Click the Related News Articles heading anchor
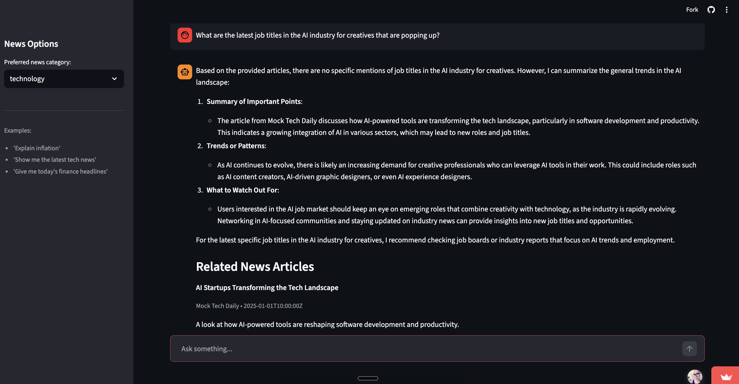The width and height of the screenshot is (739, 384). tap(255, 266)
